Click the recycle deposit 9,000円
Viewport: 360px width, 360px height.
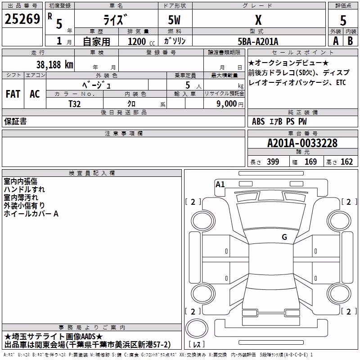pos(230,104)
